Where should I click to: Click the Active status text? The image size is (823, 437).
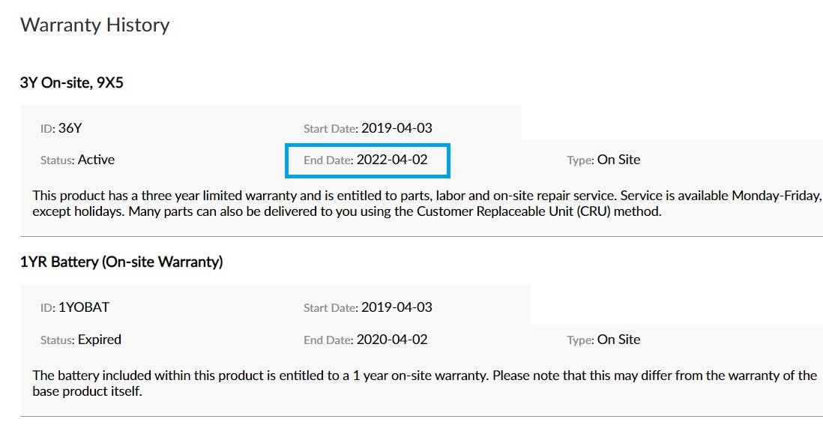point(96,160)
